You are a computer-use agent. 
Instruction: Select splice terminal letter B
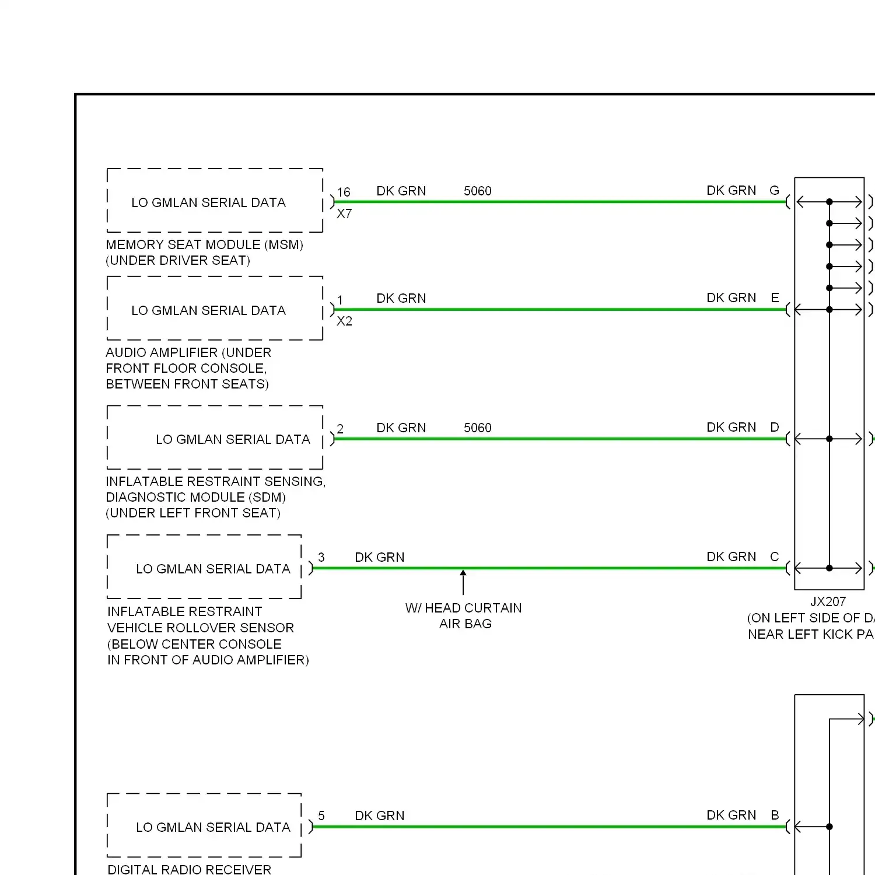[775, 815]
